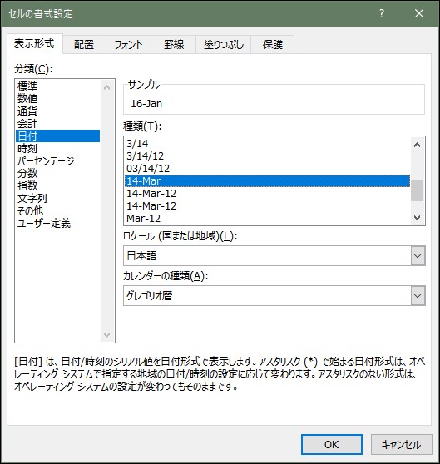Confirm with the OK button

[331, 445]
